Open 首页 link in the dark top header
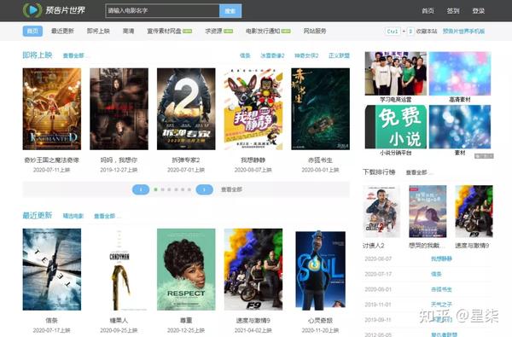The width and height of the screenshot is (512, 337). point(428,11)
